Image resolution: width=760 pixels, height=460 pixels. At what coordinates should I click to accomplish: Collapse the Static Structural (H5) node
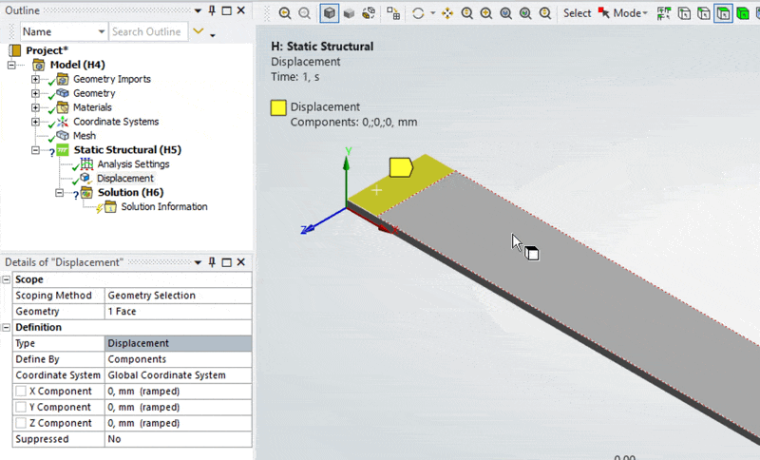coord(36,150)
